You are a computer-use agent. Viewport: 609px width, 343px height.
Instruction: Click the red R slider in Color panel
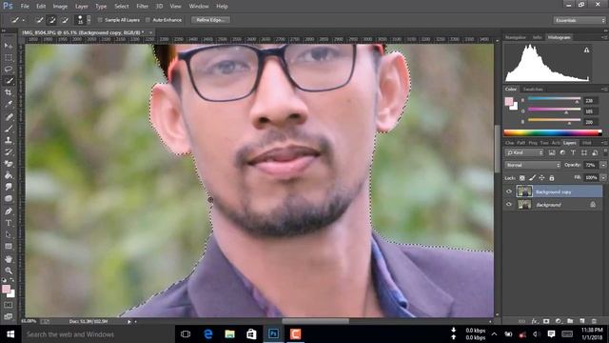(x=554, y=99)
